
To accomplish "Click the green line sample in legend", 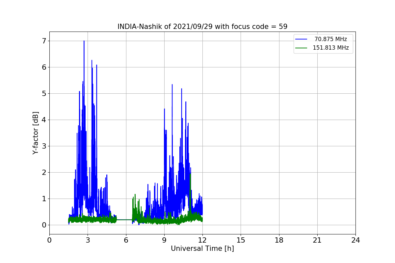I will click(301, 48).
